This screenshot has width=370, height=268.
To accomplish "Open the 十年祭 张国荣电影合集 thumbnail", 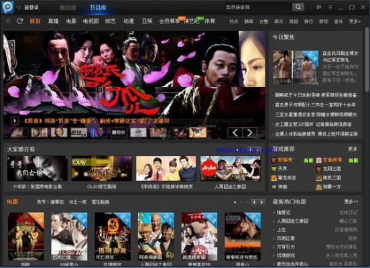I will pyautogui.click(x=38, y=168).
